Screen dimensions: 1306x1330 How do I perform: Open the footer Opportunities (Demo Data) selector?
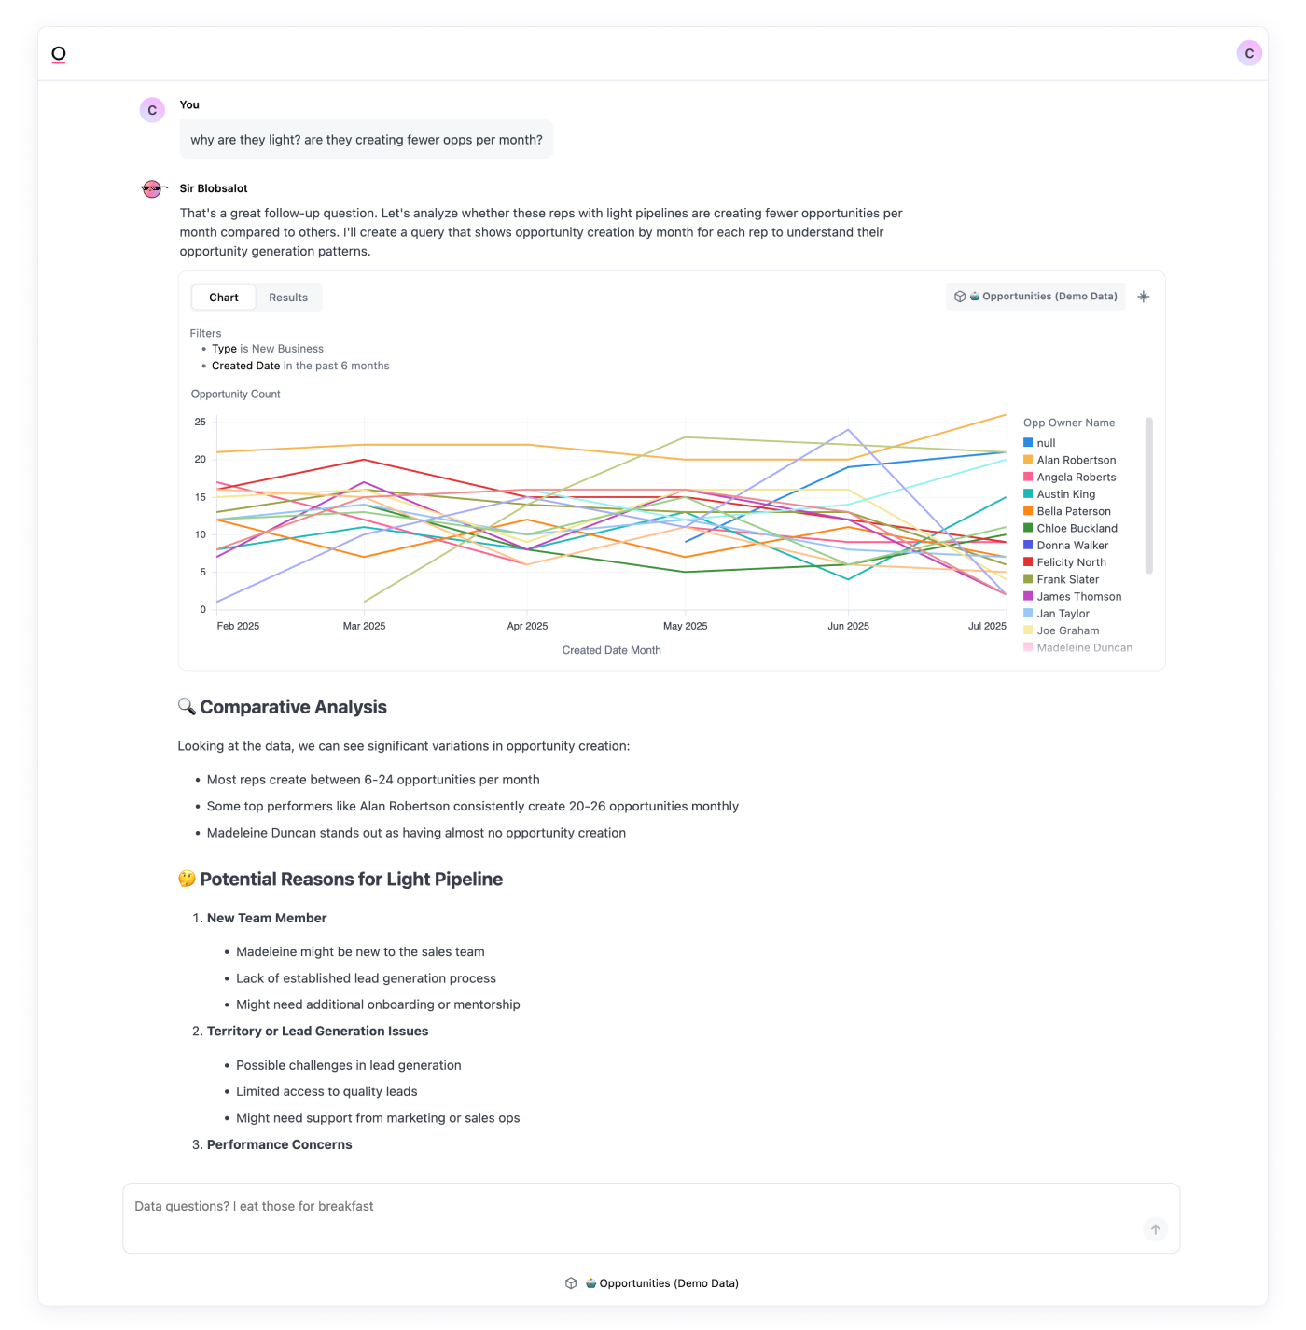click(x=668, y=1283)
